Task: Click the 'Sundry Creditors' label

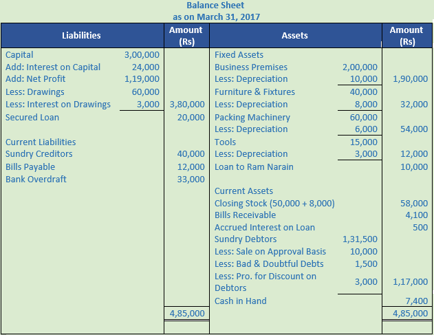Action: 39,154
